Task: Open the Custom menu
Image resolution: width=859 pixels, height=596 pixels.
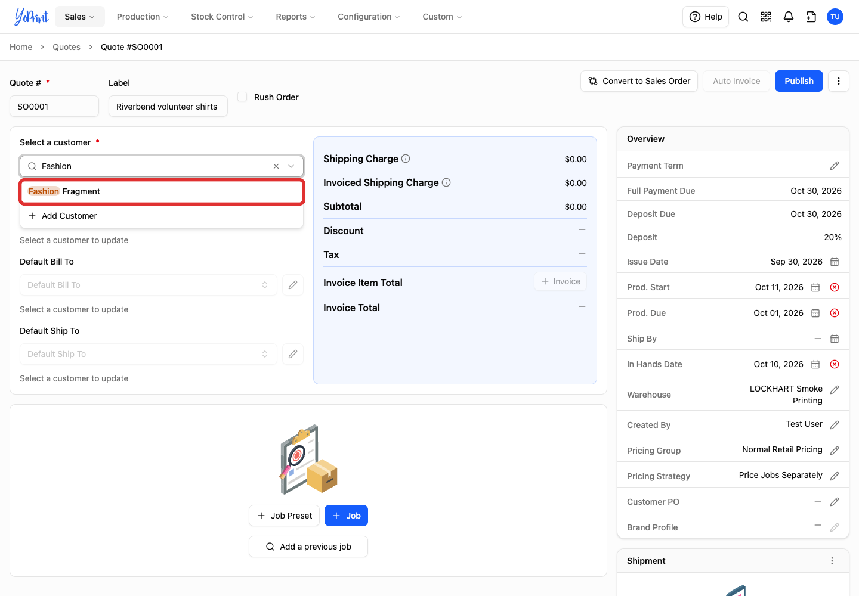Action: (442, 17)
